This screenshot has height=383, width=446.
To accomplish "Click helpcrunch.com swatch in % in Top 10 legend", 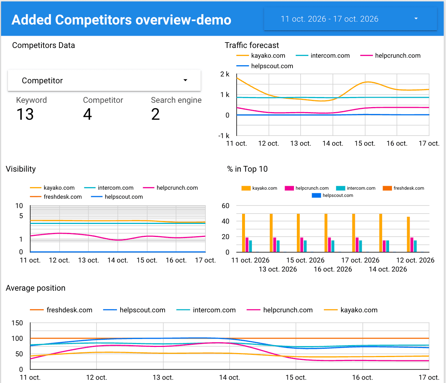I will [x=289, y=188].
